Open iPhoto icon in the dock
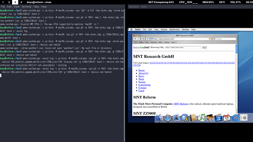Image resolution: width=253 pixels, height=142 pixels. coord(210,118)
